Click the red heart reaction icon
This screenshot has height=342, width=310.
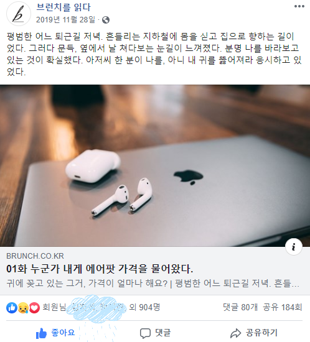pos(34,308)
